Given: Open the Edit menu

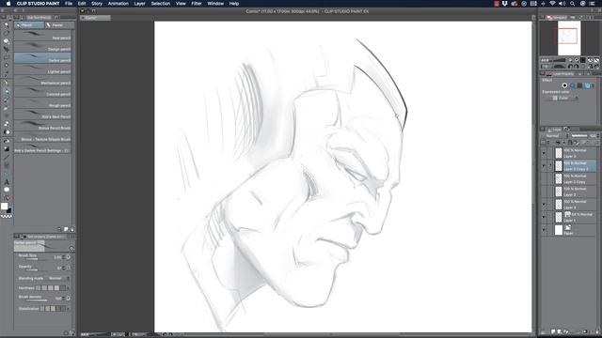Looking at the screenshot, I should pyautogui.click(x=82, y=4).
